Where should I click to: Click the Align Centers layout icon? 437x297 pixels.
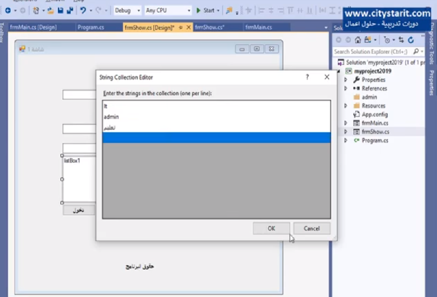click(271, 11)
